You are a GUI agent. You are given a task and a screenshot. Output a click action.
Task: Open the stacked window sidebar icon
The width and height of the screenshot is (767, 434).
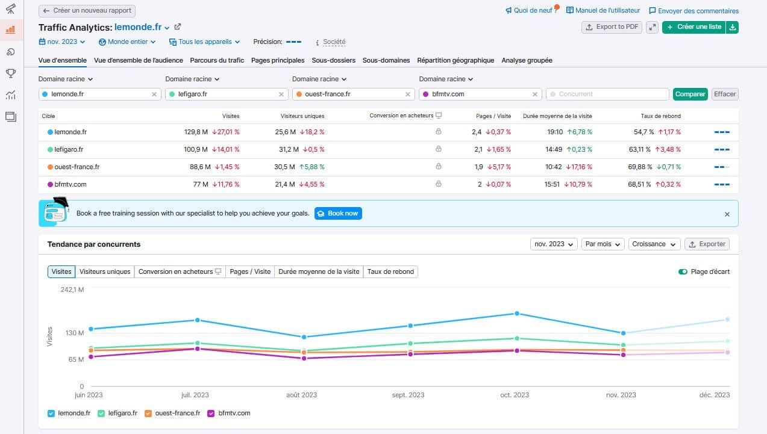10,117
